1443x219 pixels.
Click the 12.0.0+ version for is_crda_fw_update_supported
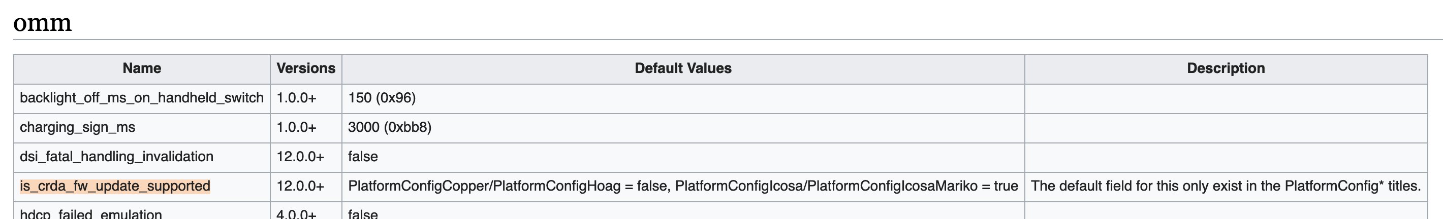tap(300, 186)
